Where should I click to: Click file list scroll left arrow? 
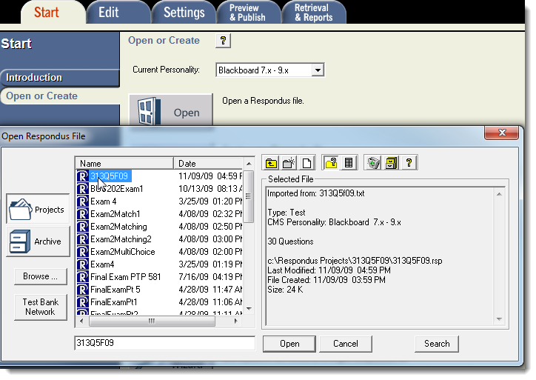point(81,321)
